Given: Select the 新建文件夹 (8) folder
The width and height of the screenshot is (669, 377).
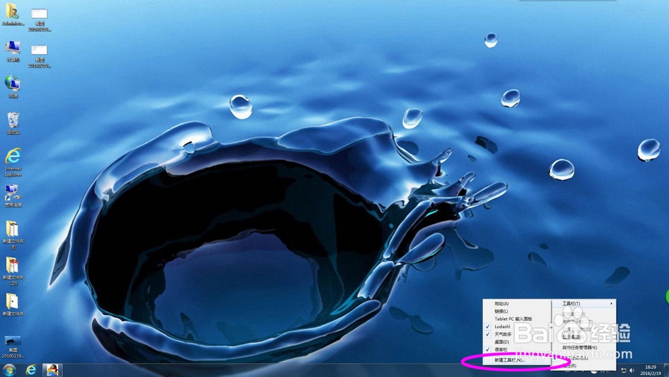Looking at the screenshot, I should coord(13,234).
